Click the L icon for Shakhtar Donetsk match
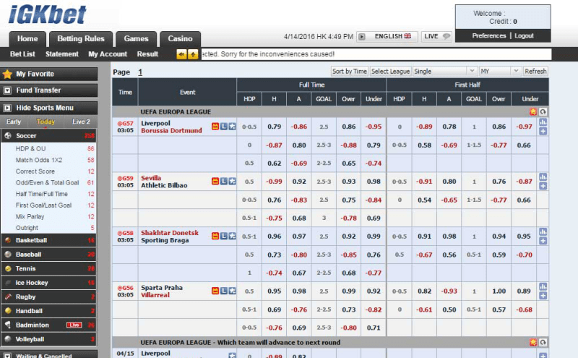The image size is (578, 358). click(224, 236)
